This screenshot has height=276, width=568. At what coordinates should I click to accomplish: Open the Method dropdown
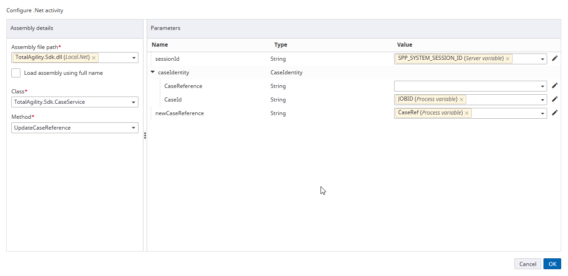coord(133,127)
